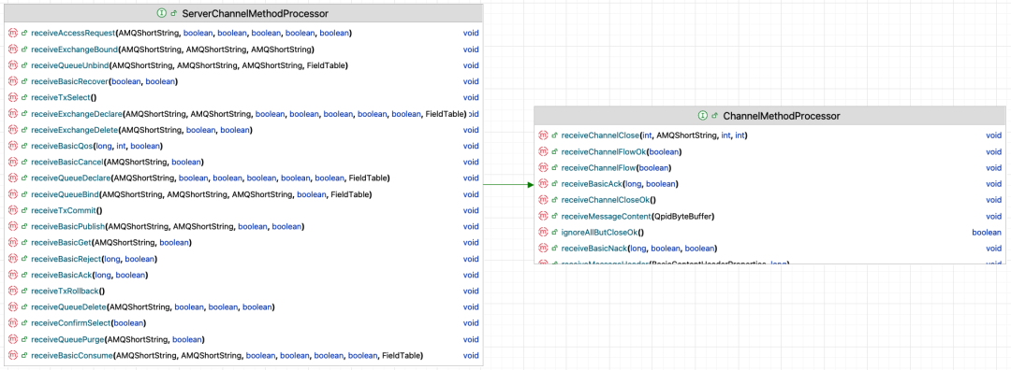
Task: Click the method icon for receiveConfirmSelect
Action: pyautogui.click(x=13, y=322)
